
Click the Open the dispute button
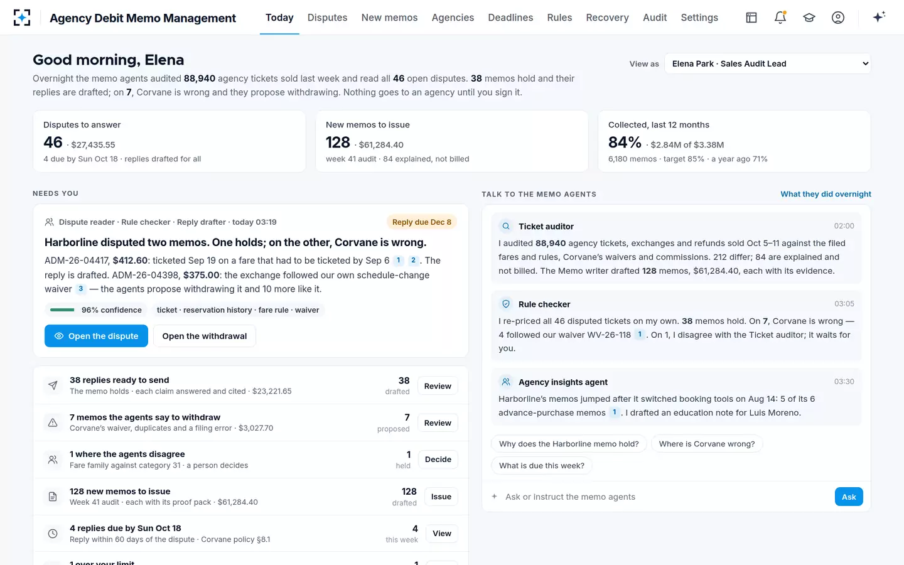(x=96, y=336)
